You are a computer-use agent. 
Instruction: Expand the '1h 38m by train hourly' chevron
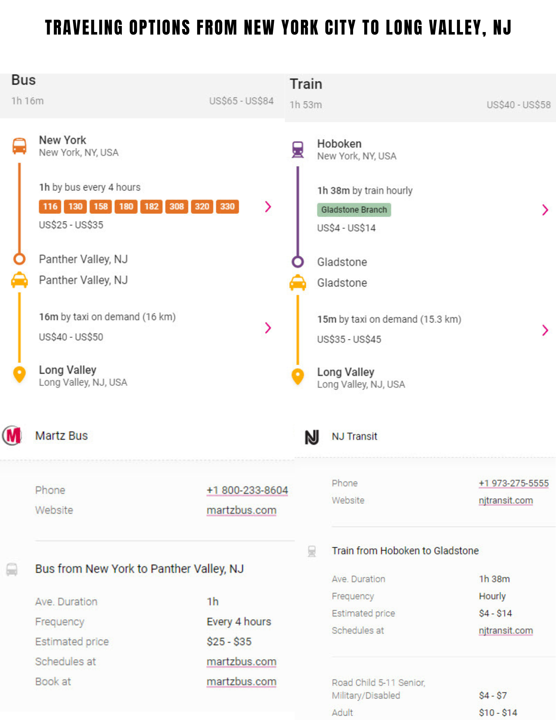coord(545,210)
